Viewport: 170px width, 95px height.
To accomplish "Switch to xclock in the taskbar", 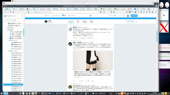I will tap(95, 93).
